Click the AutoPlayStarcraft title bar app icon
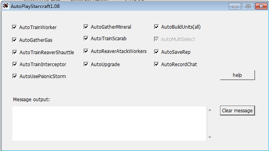Screen dimensions: 269x151 point(6,6)
